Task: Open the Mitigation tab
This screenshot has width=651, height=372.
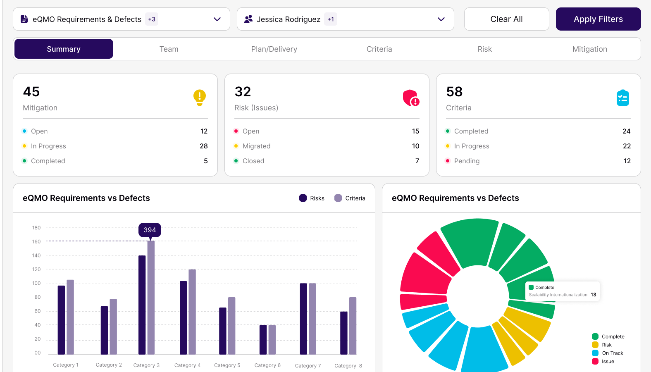Action: [x=590, y=49]
